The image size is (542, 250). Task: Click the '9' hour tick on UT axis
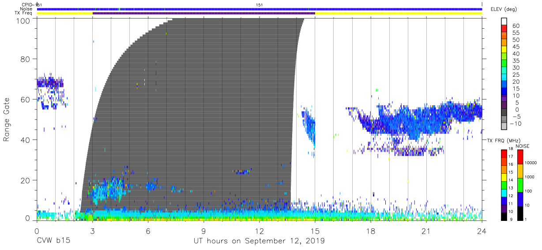point(204,231)
